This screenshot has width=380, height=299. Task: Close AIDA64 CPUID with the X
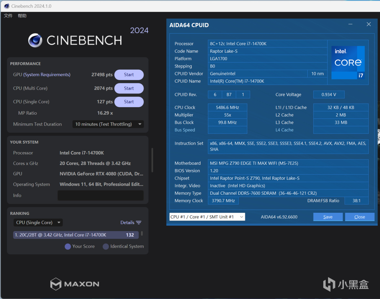369,24
